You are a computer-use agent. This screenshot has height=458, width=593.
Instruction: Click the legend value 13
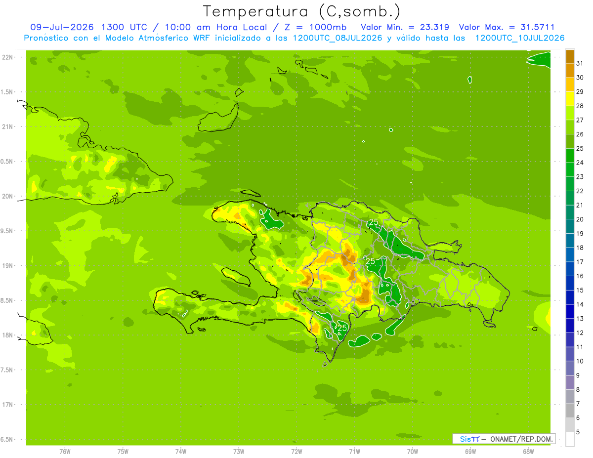(580, 319)
